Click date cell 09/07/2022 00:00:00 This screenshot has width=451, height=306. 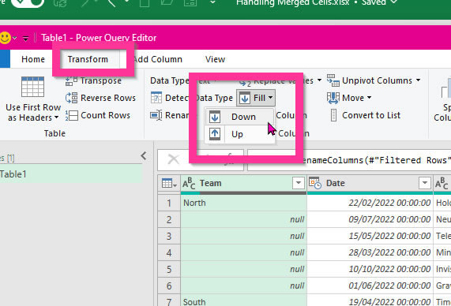[370, 219]
